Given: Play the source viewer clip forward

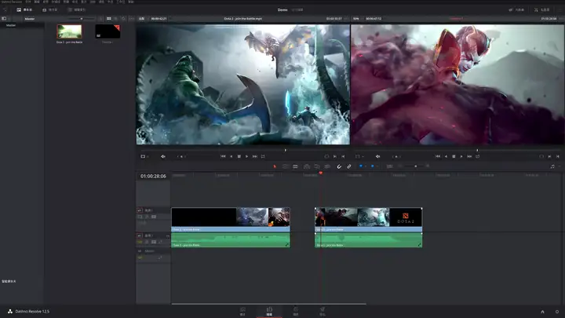Looking at the screenshot, I should pyautogui.click(x=246, y=156).
